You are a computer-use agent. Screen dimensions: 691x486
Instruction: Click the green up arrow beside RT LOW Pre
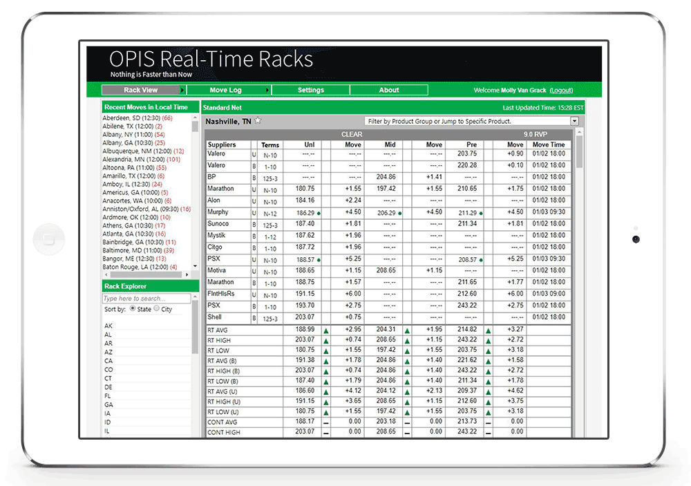tap(489, 351)
